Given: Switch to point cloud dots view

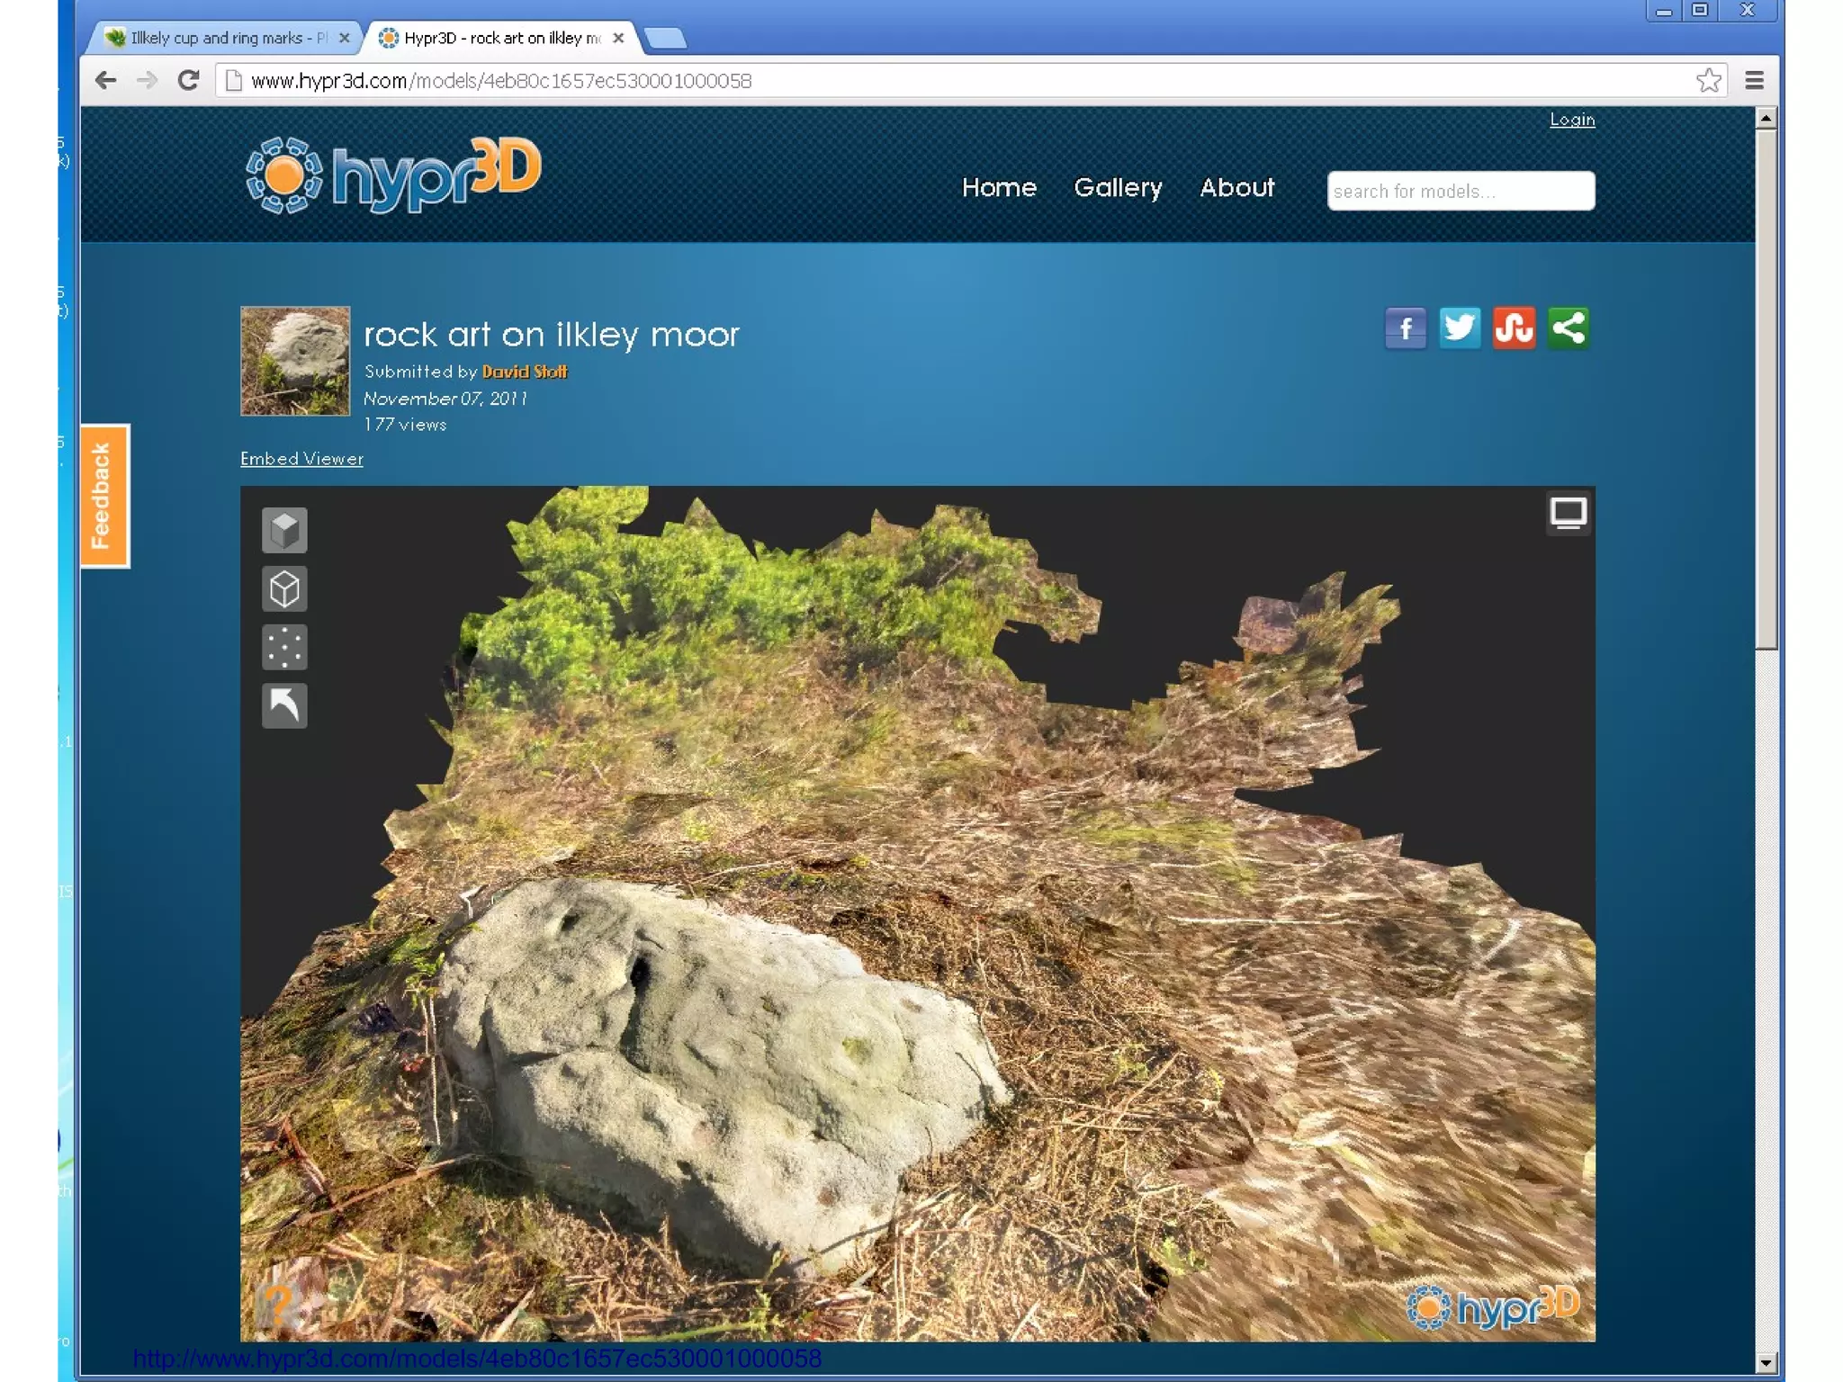Looking at the screenshot, I should tap(284, 647).
